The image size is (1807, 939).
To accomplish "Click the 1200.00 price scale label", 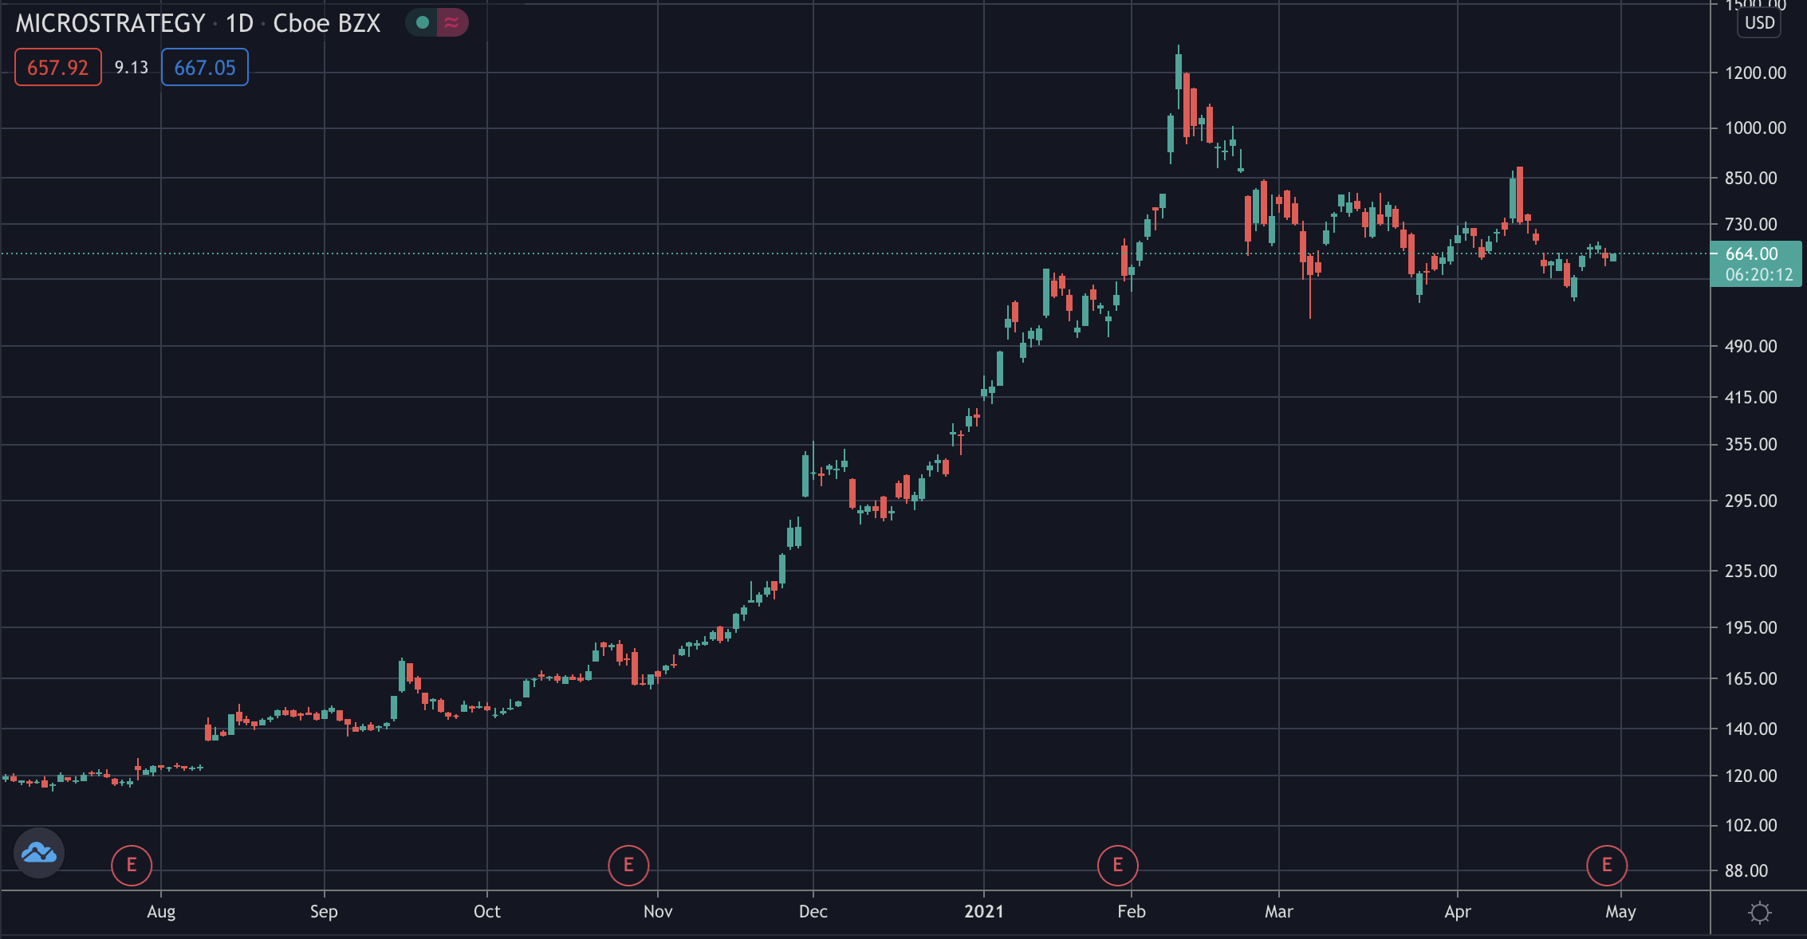I will click(x=1755, y=73).
